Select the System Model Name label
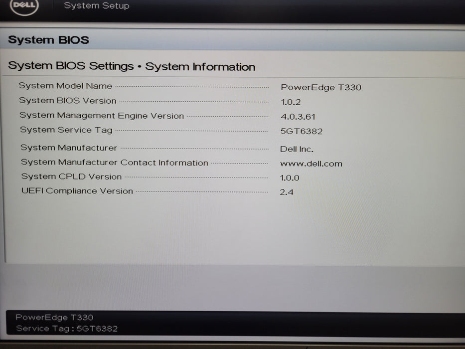Screen dimensions: 465x349 (x=66, y=86)
